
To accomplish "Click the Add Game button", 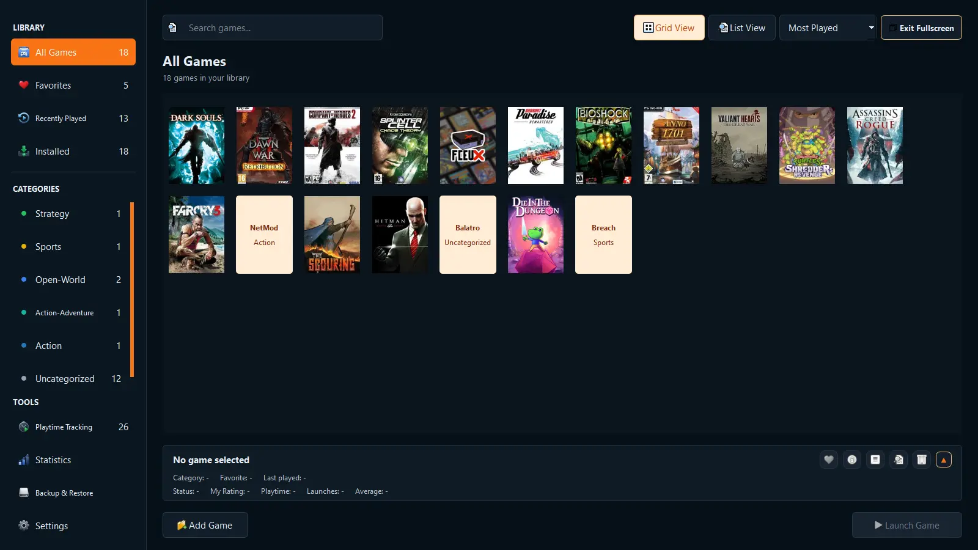I will coord(205,525).
